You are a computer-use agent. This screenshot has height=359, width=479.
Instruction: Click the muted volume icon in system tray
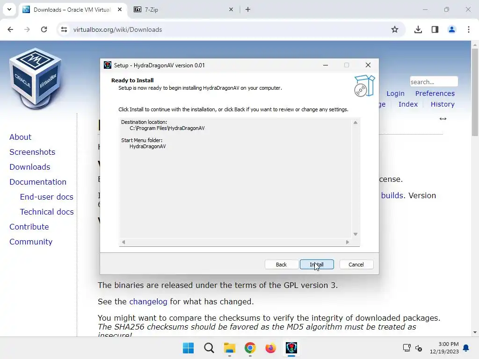click(x=419, y=348)
